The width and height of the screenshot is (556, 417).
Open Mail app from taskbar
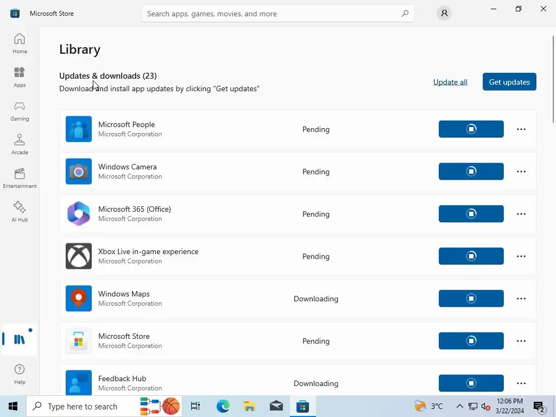(276, 406)
